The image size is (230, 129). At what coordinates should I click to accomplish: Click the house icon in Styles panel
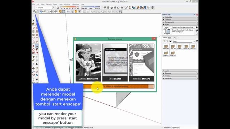coord(170,41)
